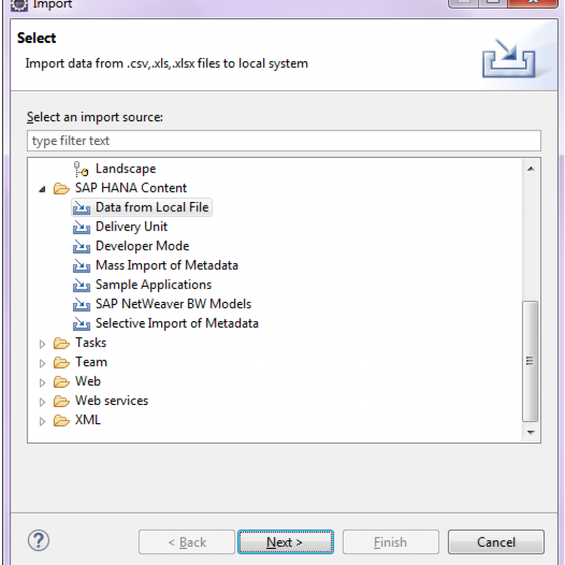Collapse the SAP HANA Content folder

coord(42,189)
